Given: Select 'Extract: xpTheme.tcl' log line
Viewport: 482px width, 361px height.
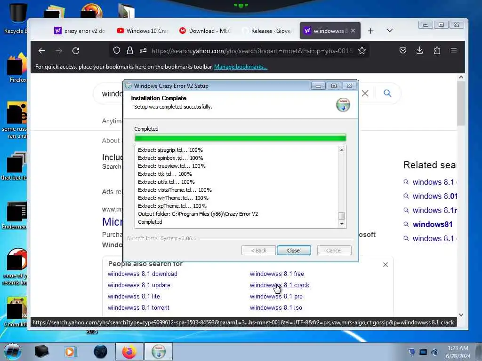Looking at the screenshot, I should coord(172,206).
